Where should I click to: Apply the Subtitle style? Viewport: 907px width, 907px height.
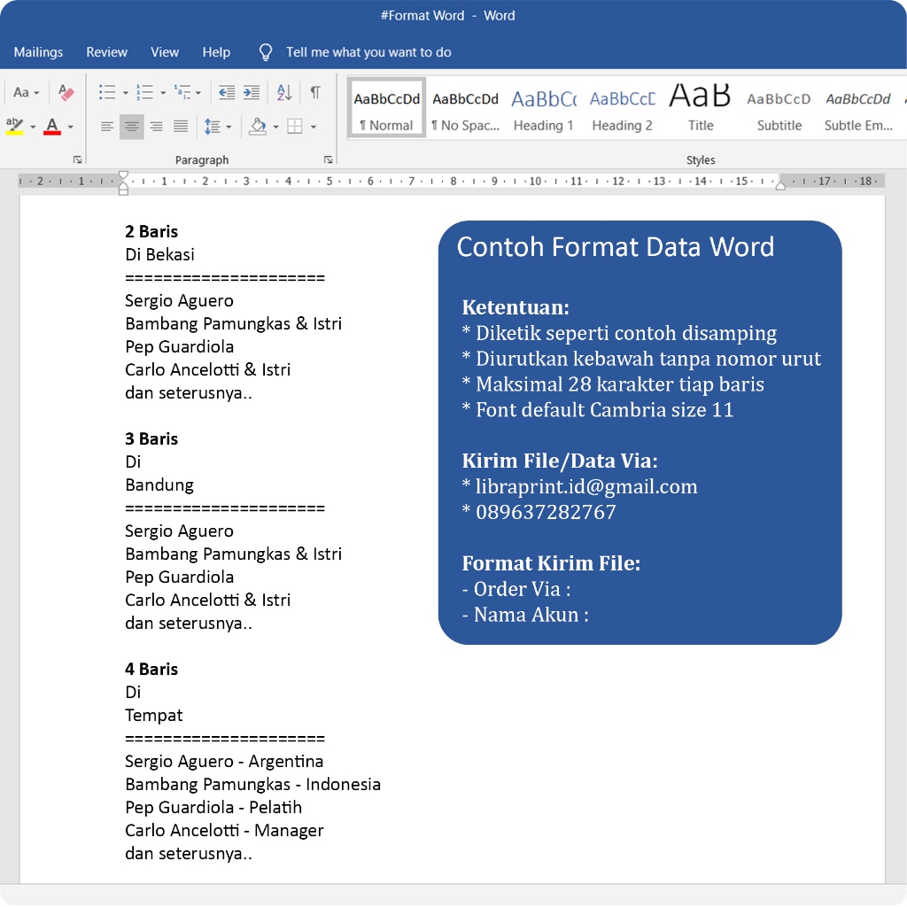tap(779, 108)
